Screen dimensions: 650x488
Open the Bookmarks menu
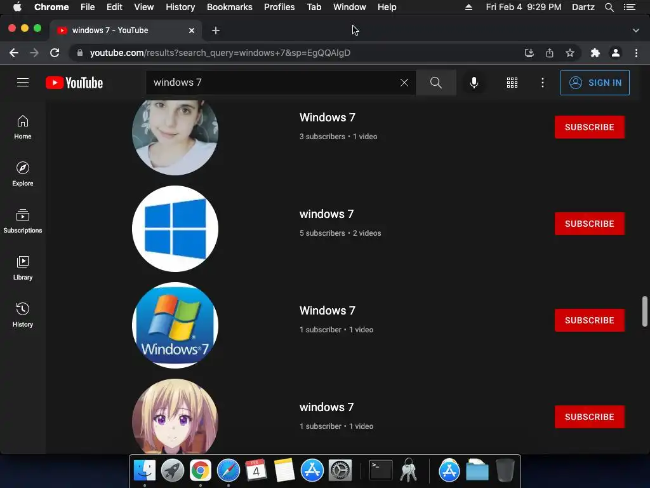[x=230, y=7]
